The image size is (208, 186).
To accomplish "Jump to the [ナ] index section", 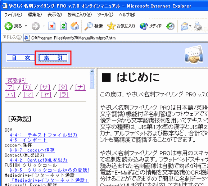I will coord(80,87).
